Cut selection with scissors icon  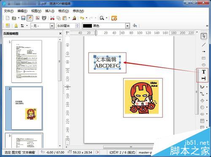tap(52, 18)
